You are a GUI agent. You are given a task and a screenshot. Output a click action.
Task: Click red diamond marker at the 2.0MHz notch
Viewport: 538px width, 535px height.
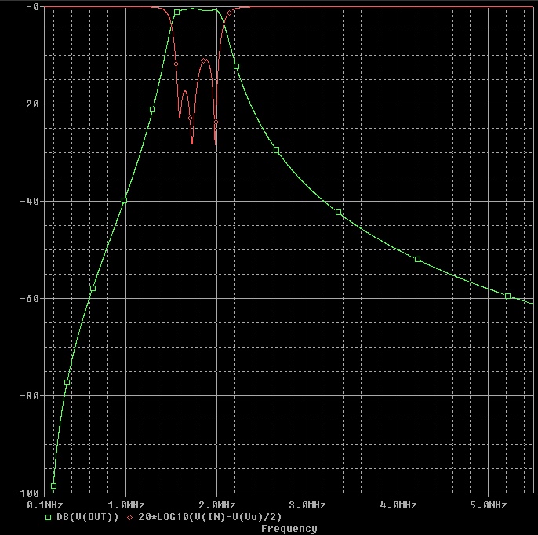coord(216,122)
